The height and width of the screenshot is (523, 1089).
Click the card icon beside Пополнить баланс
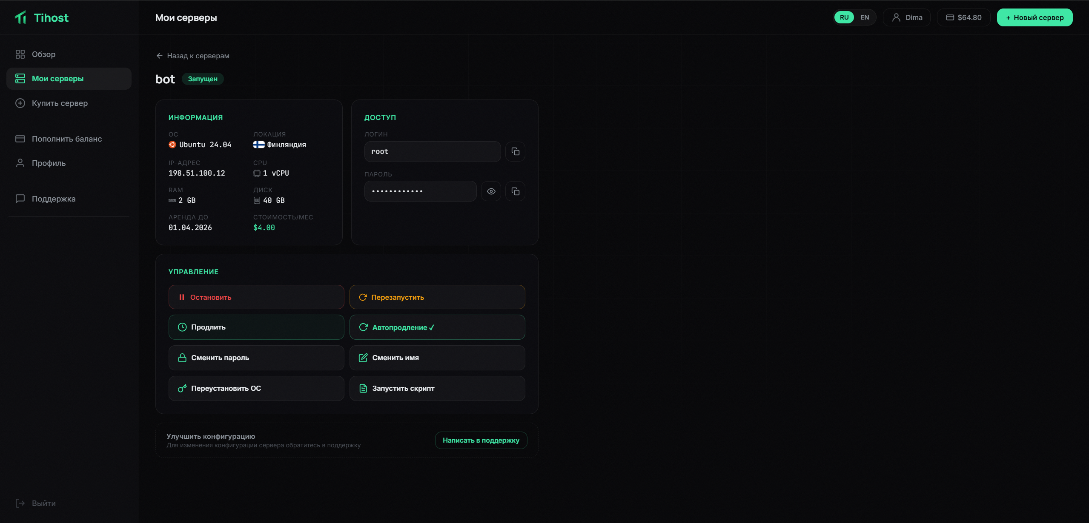[20, 139]
